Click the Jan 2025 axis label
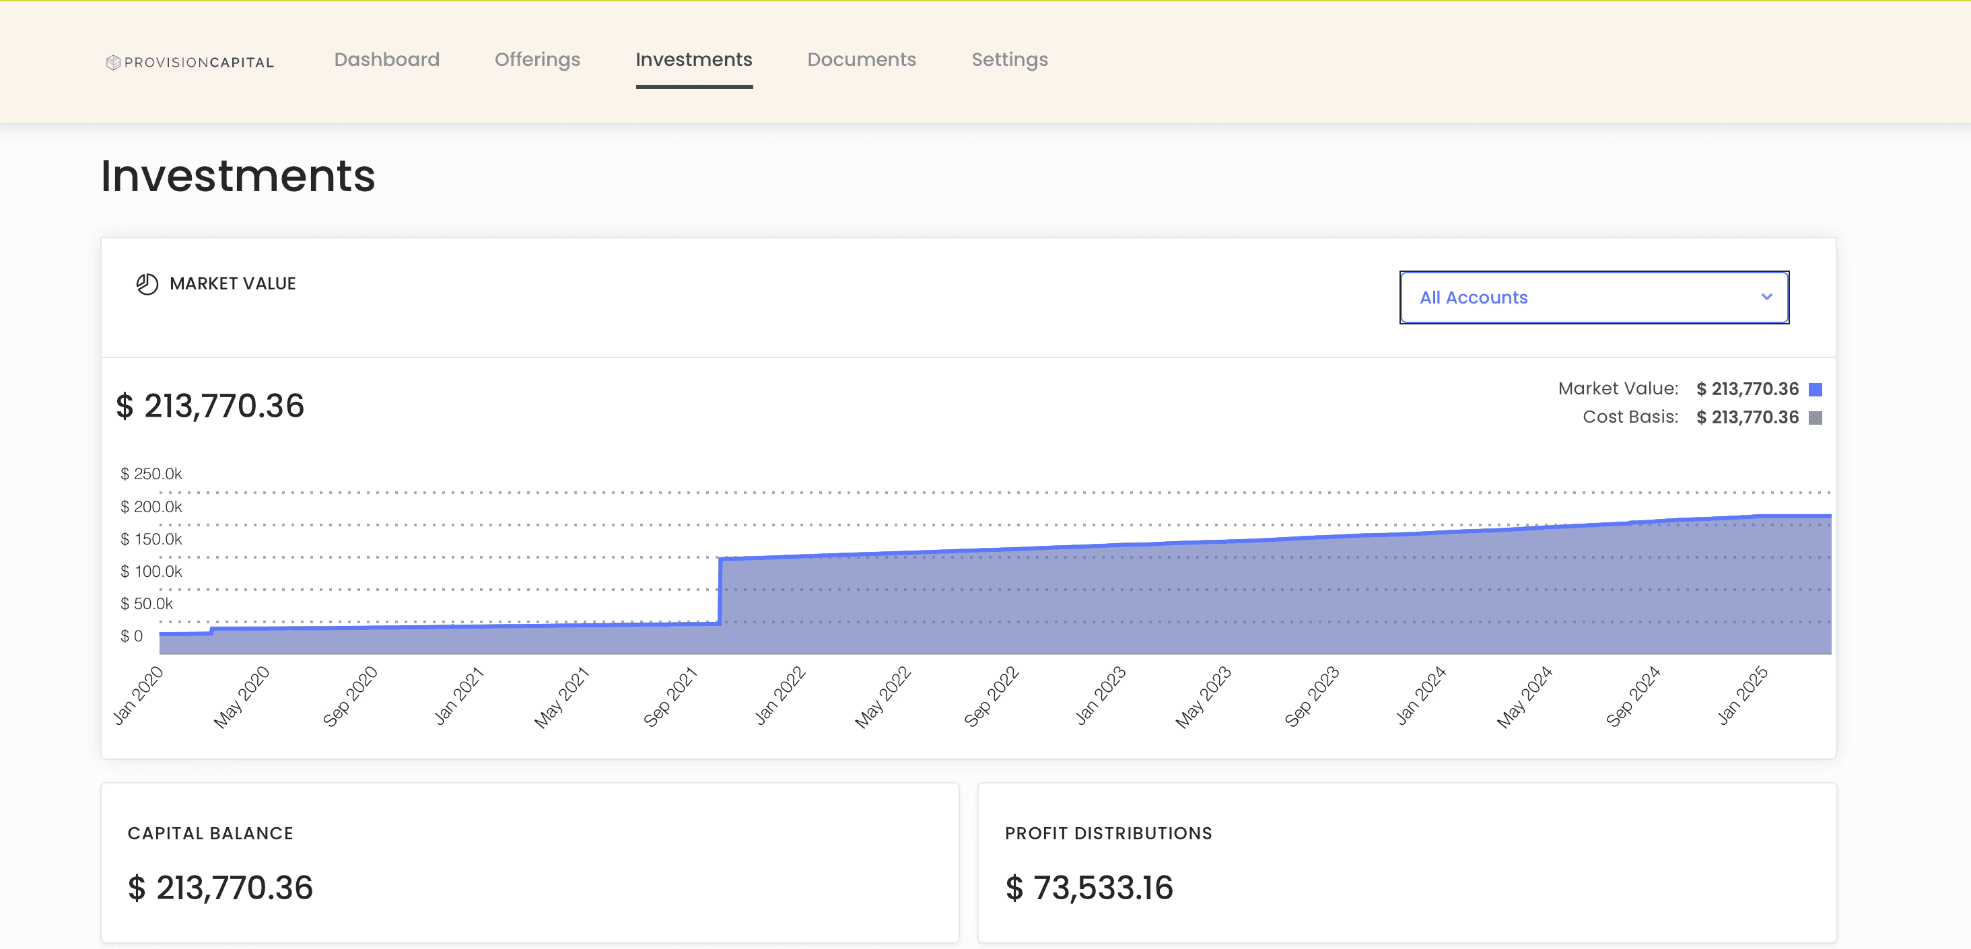 [x=1742, y=695]
